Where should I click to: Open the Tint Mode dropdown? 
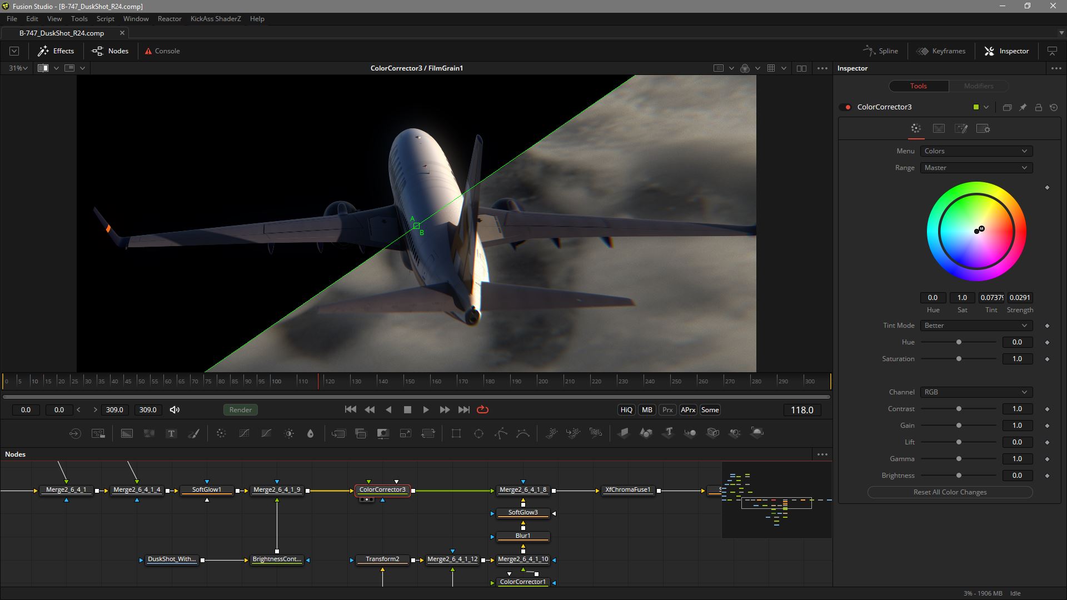tap(975, 326)
